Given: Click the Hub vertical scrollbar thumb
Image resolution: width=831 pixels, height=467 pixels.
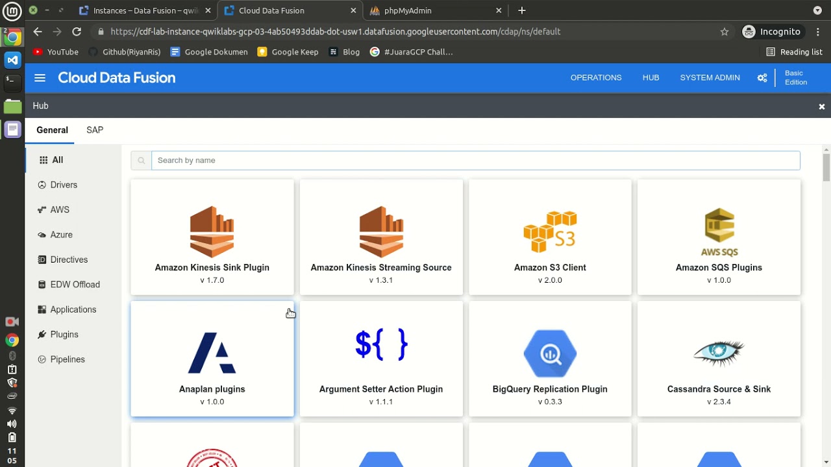Looking at the screenshot, I should point(826,167).
